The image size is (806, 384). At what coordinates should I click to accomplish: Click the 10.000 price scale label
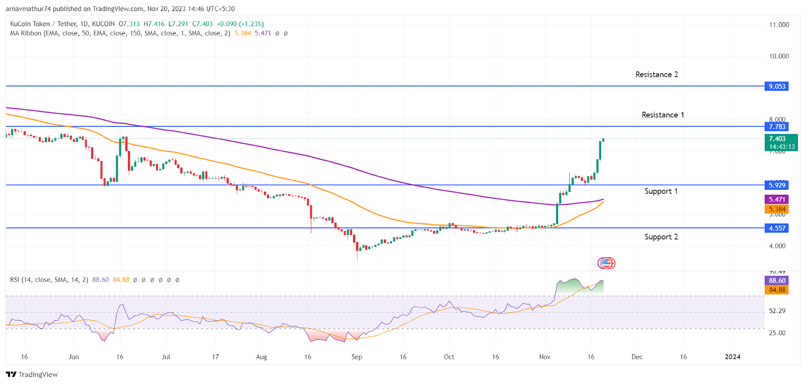tap(779, 56)
